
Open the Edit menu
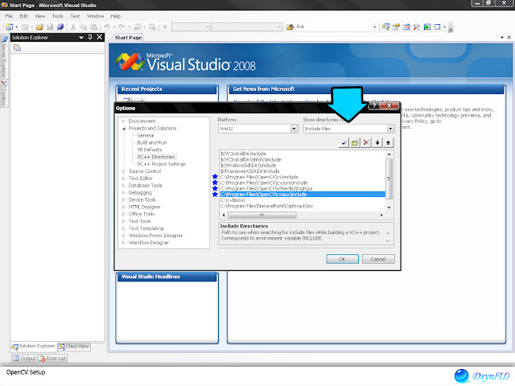click(23, 16)
